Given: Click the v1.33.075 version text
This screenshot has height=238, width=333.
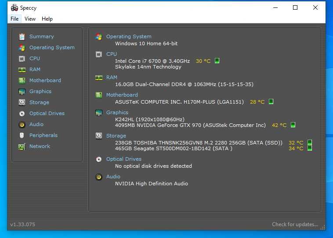Looking at the screenshot, I should (x=23, y=225).
